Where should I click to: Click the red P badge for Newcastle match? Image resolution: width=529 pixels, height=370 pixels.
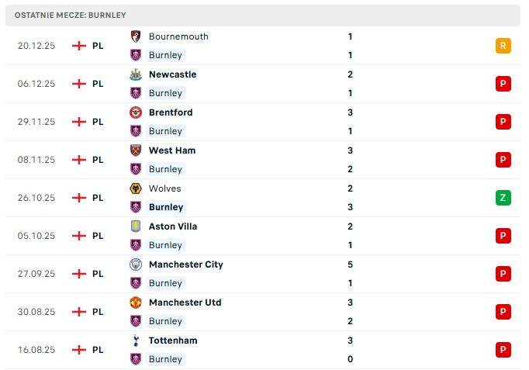[503, 84]
